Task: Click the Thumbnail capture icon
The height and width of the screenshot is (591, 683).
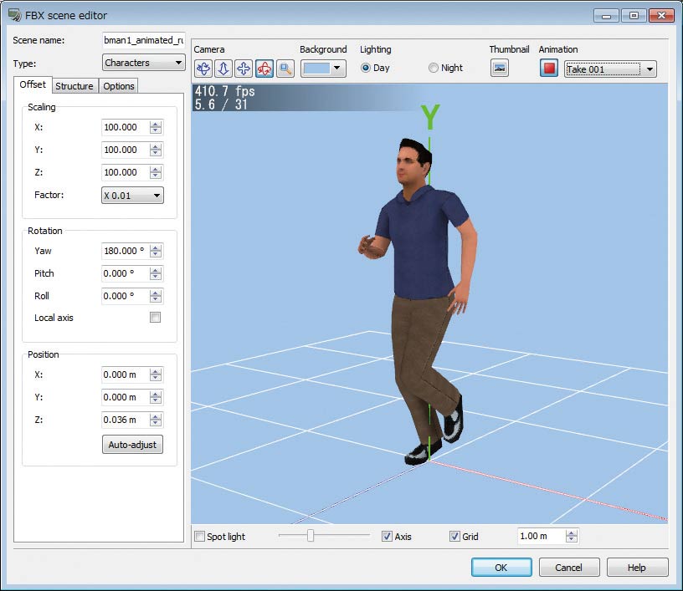Action: tap(500, 69)
